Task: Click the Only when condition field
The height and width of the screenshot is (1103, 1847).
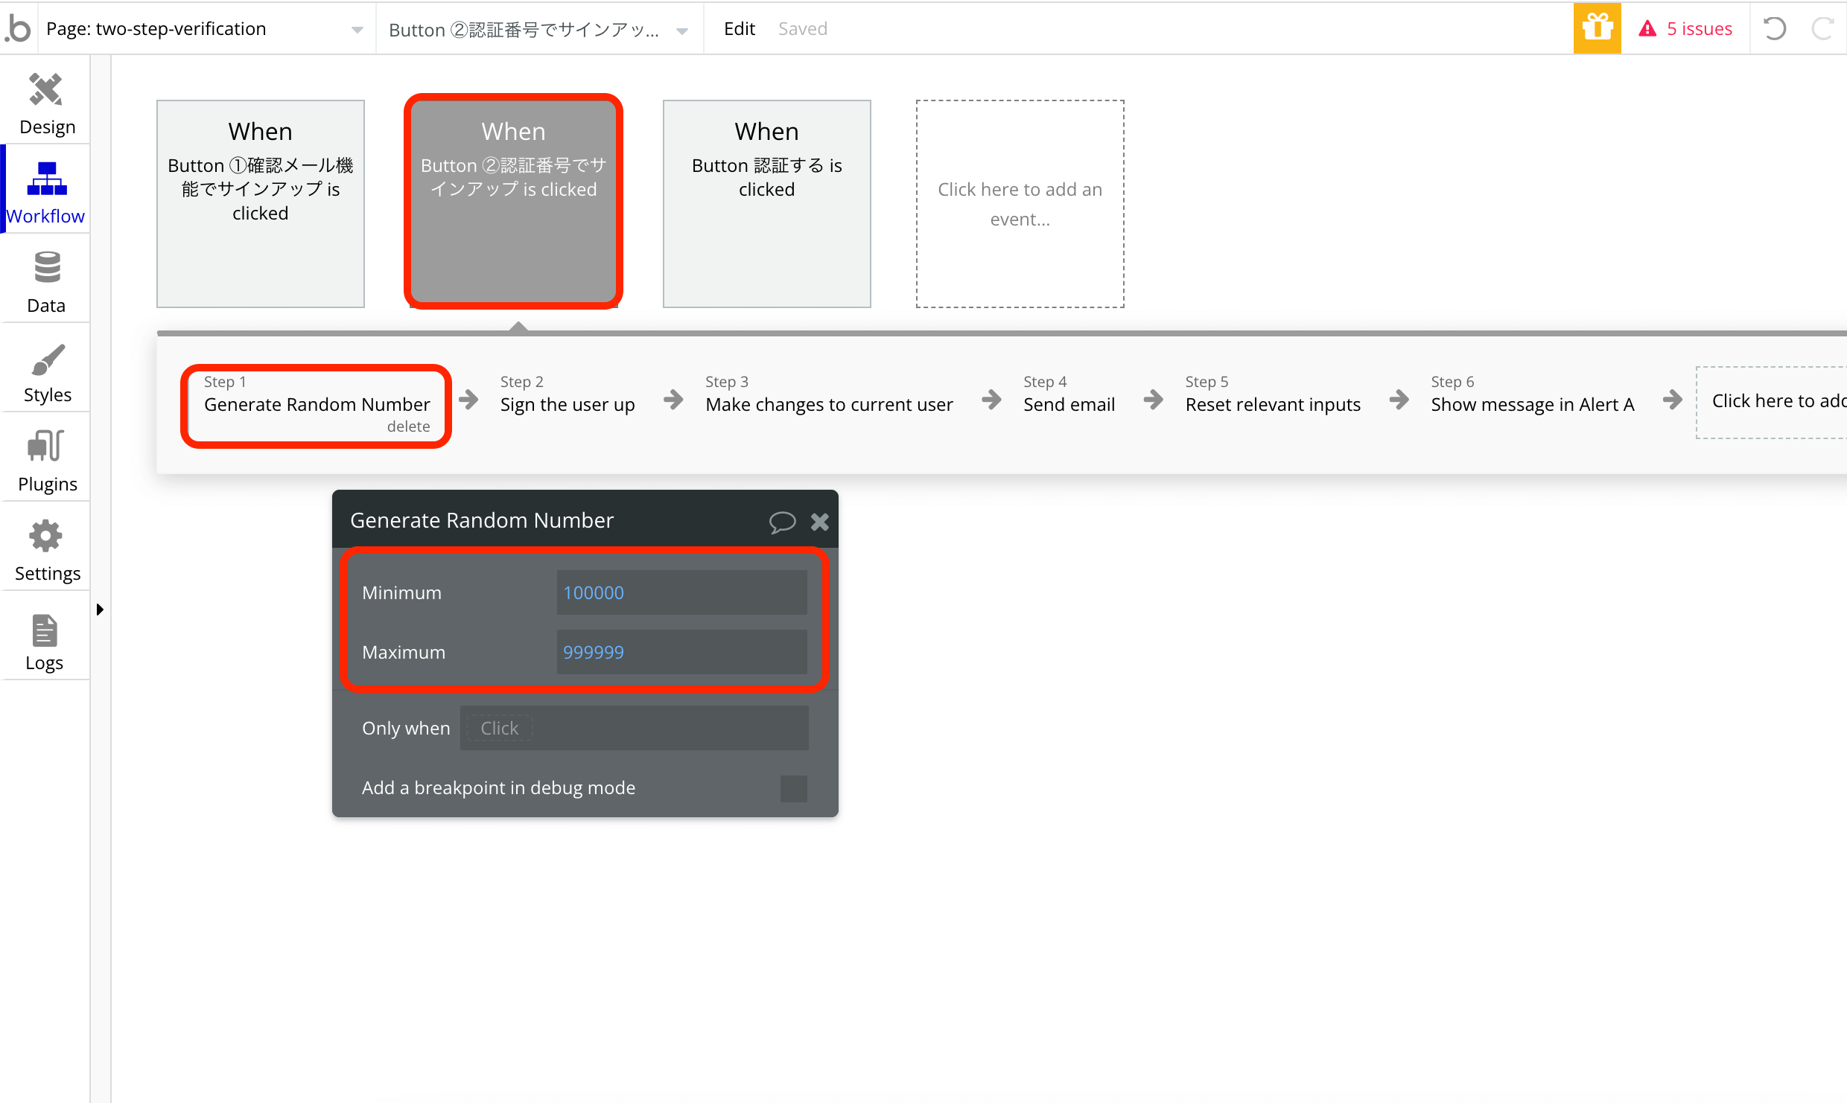Action: click(635, 728)
